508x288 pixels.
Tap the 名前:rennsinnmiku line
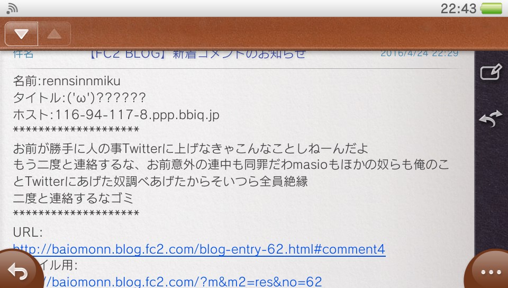tap(67, 80)
